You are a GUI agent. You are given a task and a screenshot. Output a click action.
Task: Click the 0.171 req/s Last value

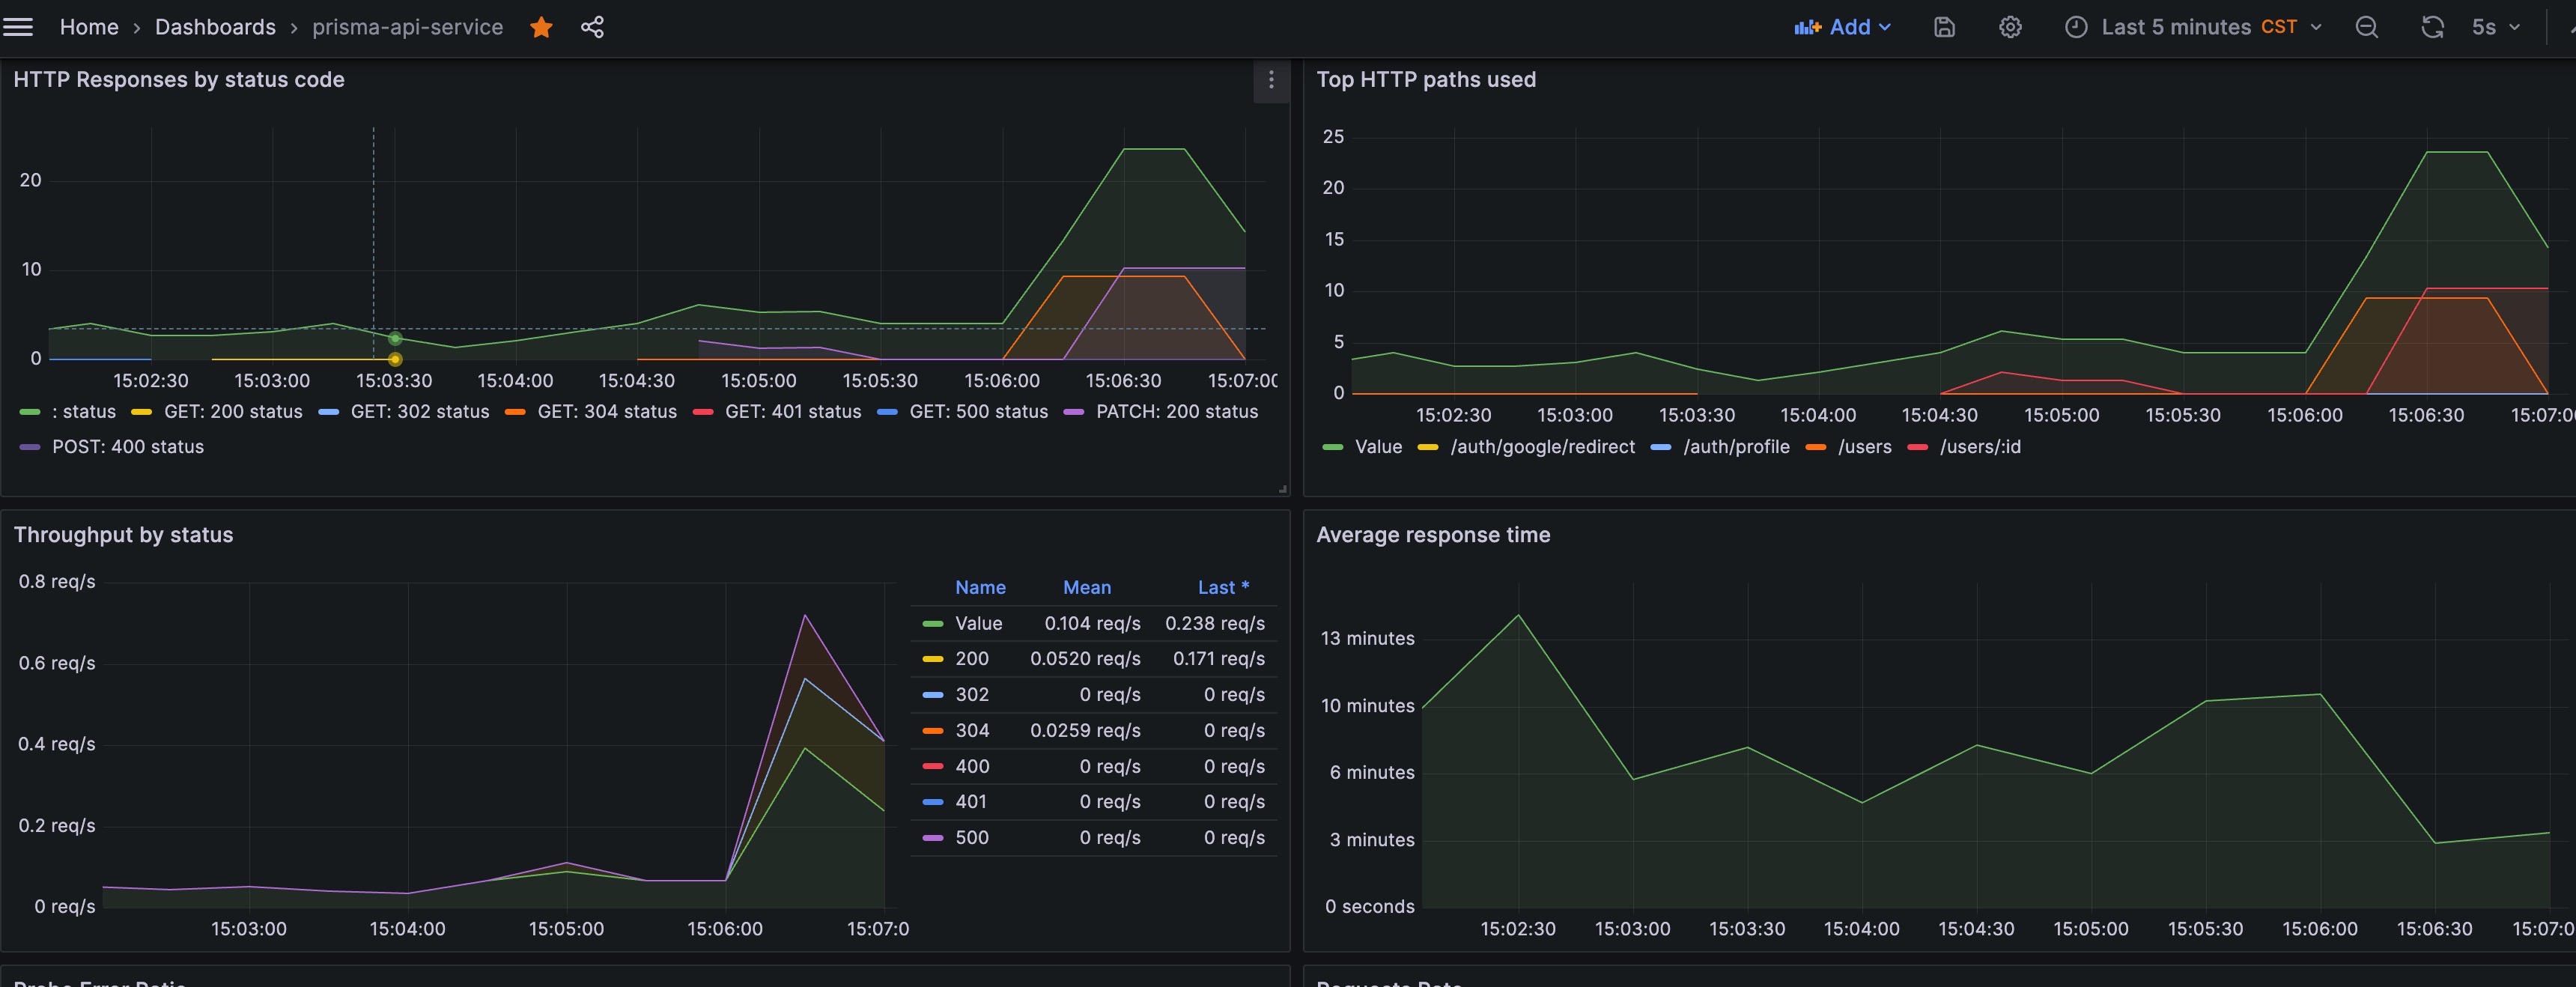pyautogui.click(x=1219, y=659)
